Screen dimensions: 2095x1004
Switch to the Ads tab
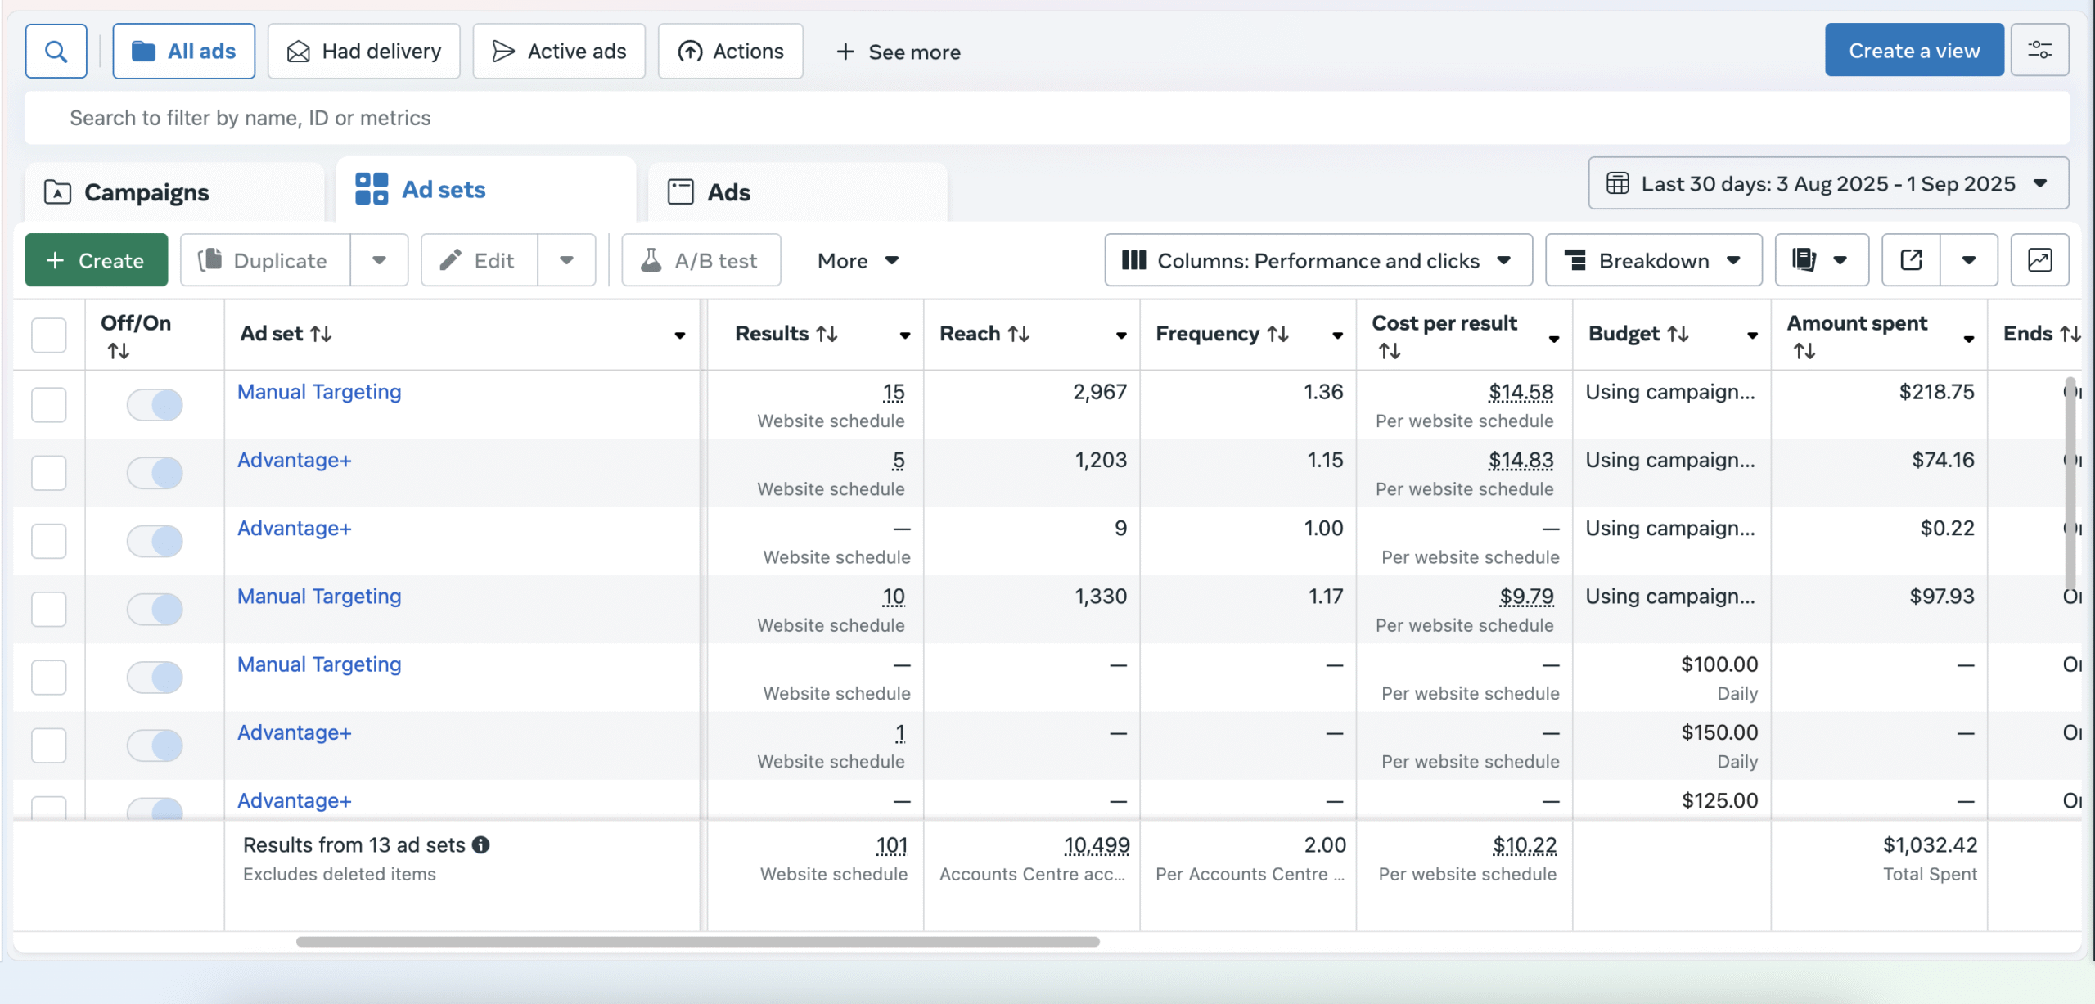coord(728,192)
